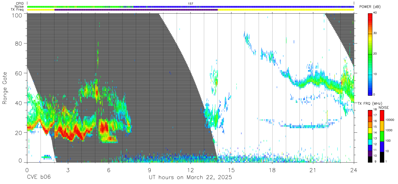Click the x-axis tick label 6
Image resolution: width=398 pixels, height=184 pixels.
pyautogui.click(x=109, y=170)
